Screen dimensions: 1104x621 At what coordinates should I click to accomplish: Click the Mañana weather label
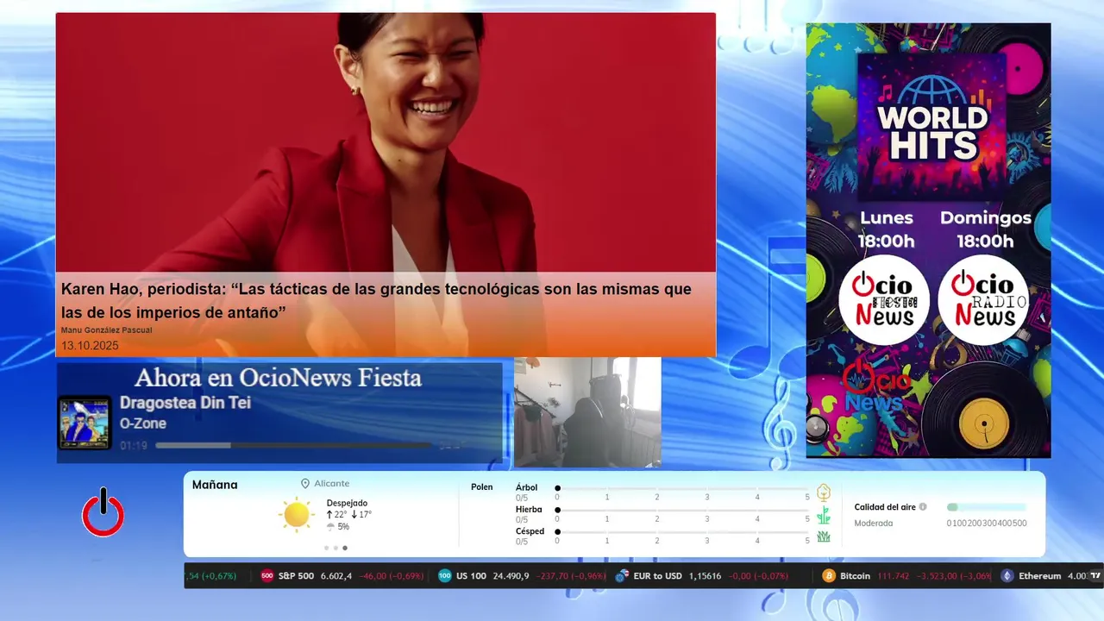tap(215, 485)
